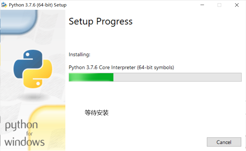Click the Cancel button

224,142
